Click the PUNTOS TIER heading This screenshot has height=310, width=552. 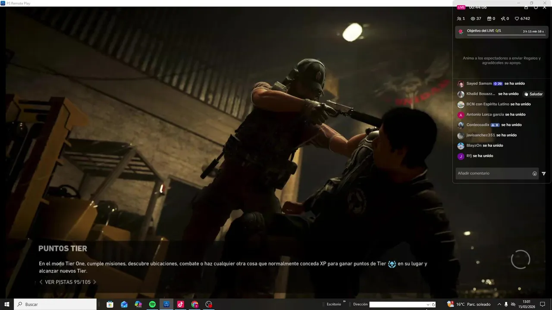click(x=63, y=248)
